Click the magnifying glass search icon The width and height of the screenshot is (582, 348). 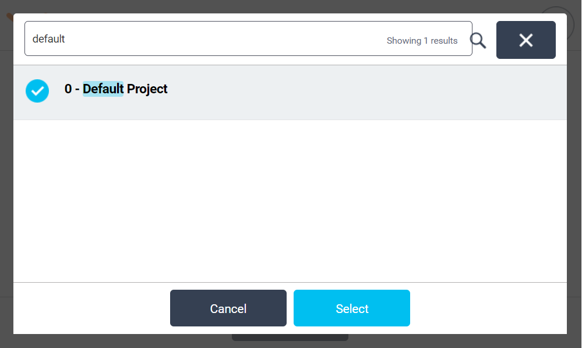(x=478, y=40)
